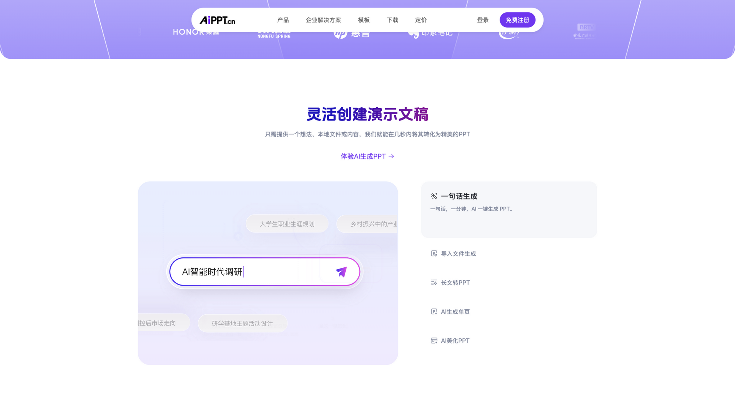Click the arrow after 体验AI生成PPT

(x=391, y=156)
